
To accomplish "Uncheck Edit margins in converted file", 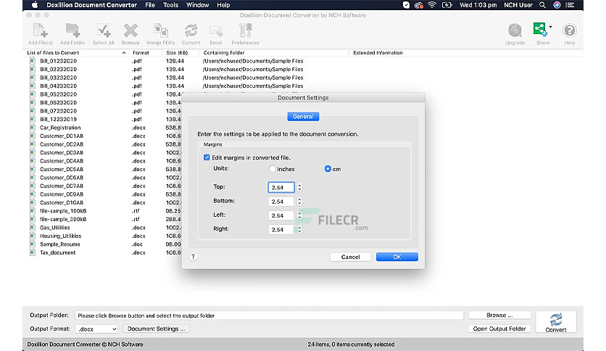I will 207,157.
